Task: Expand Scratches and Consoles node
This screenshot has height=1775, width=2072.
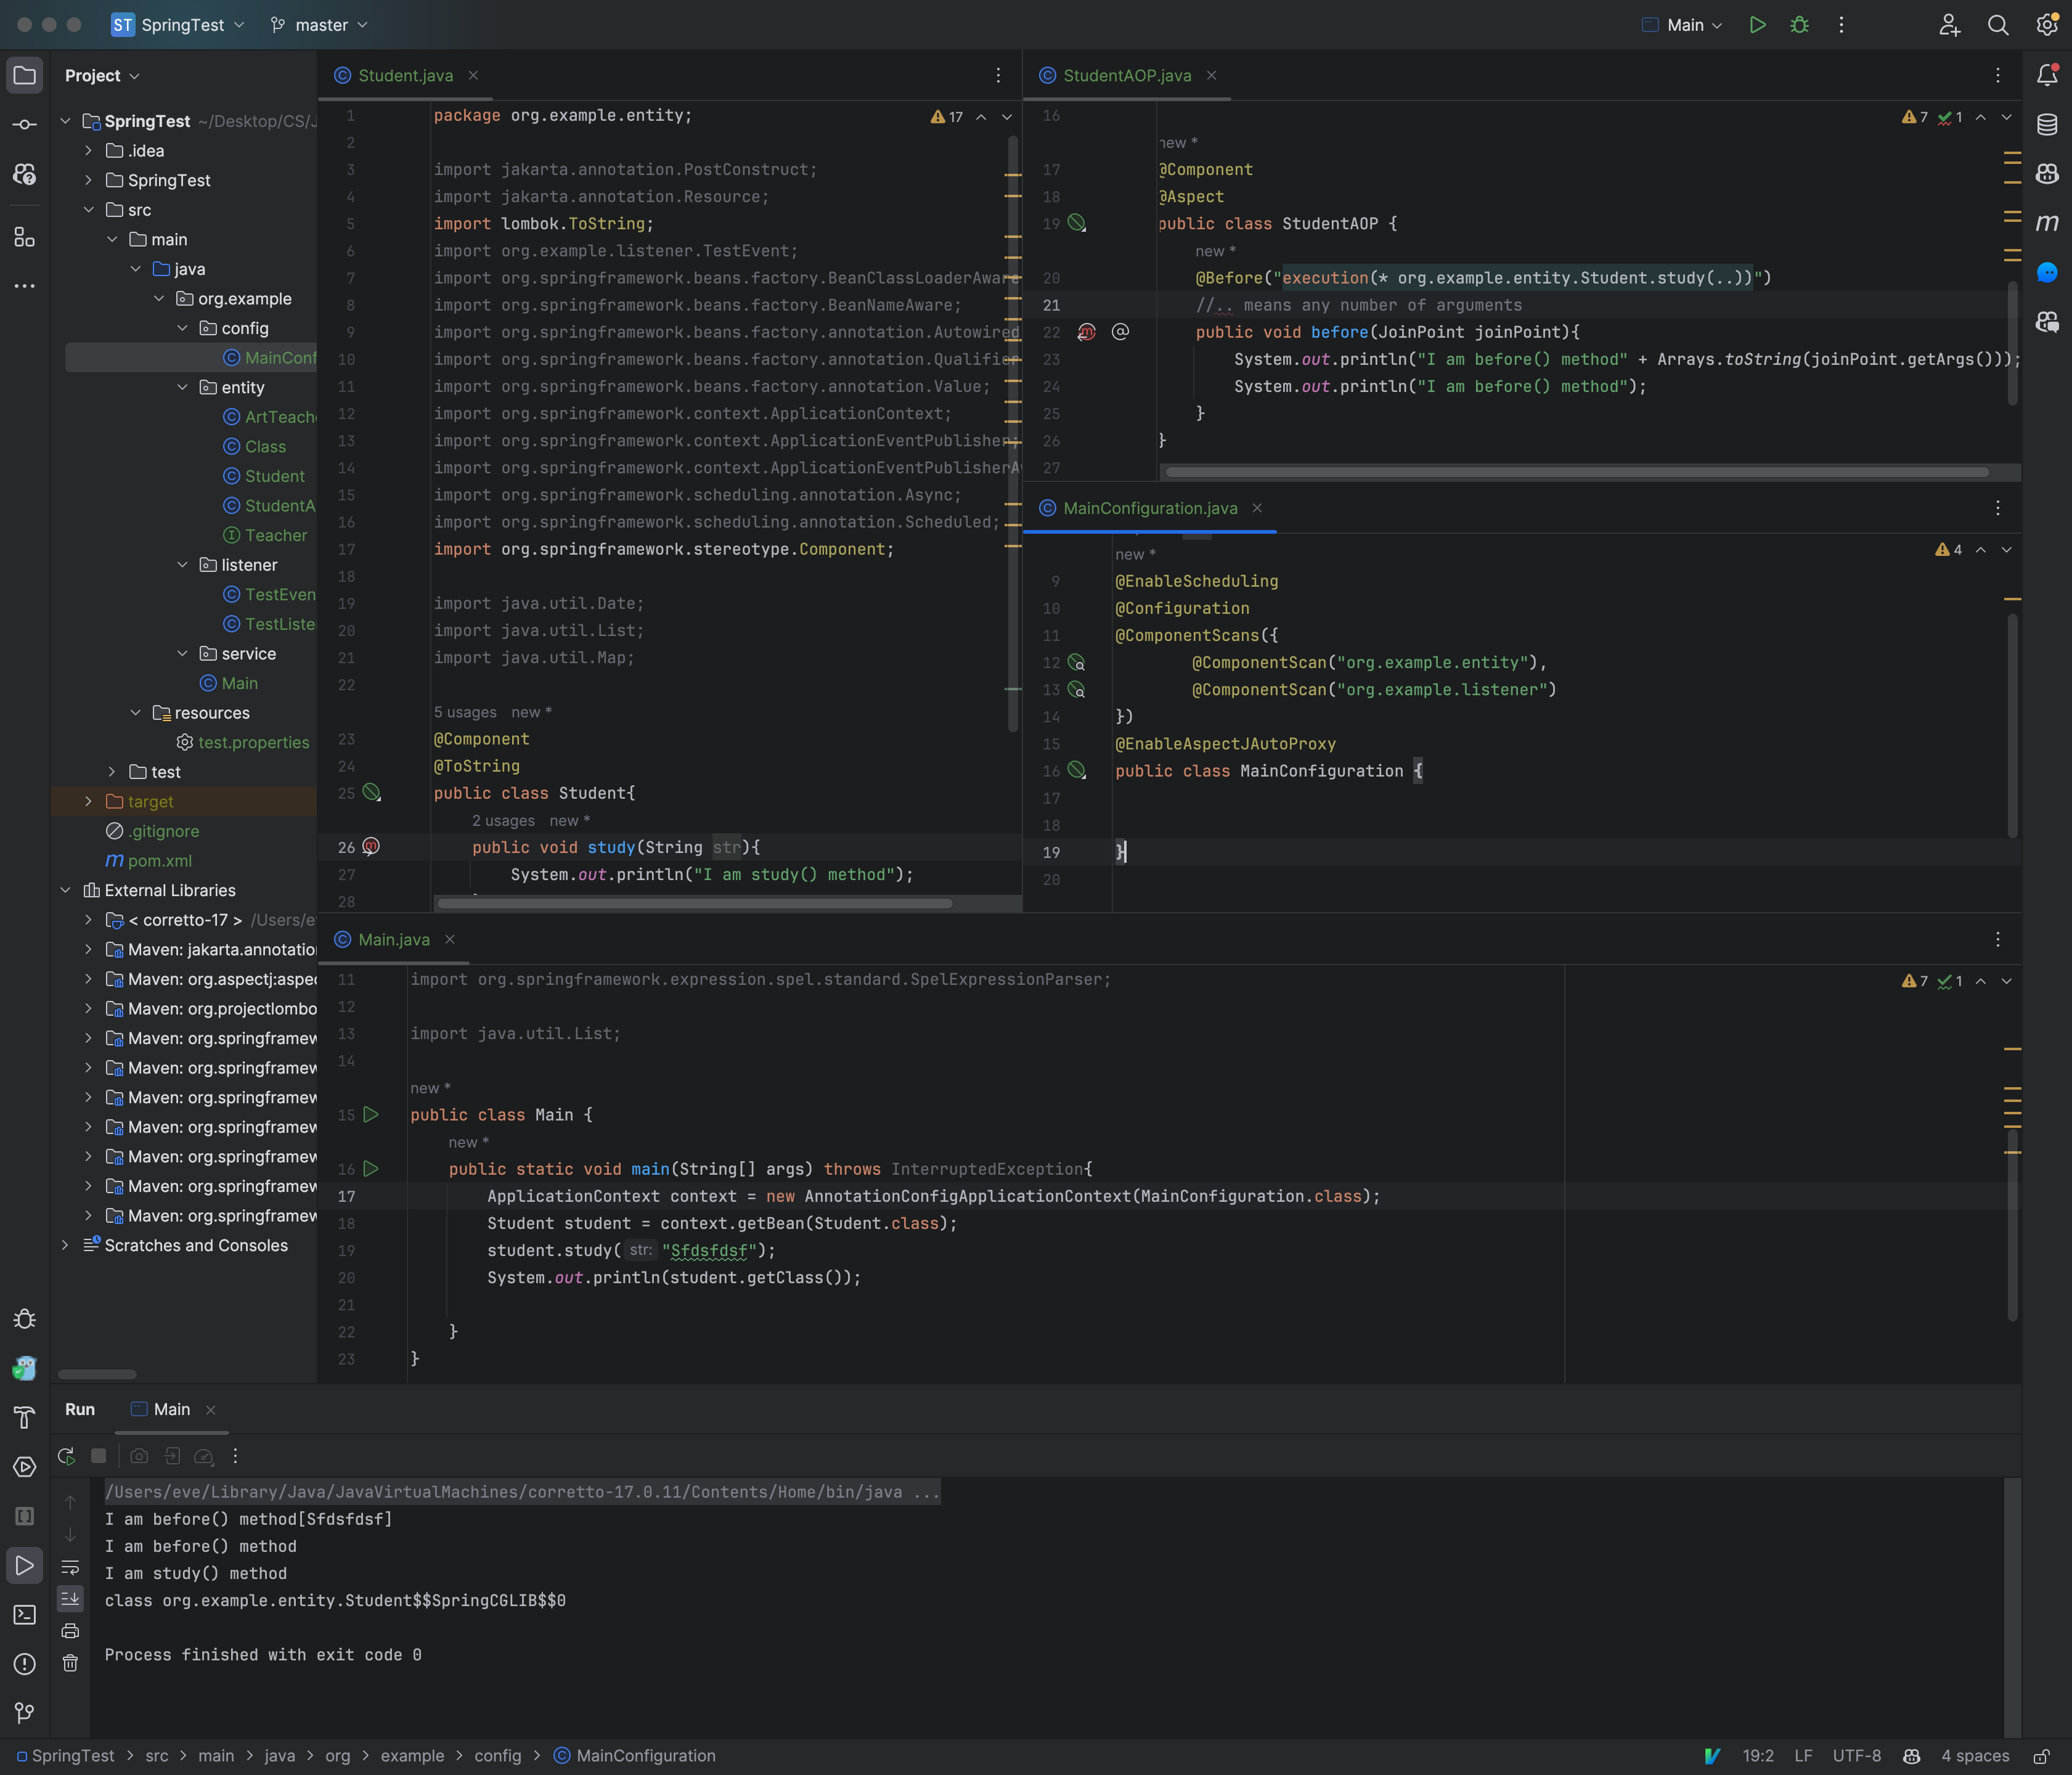Action: click(x=65, y=1245)
